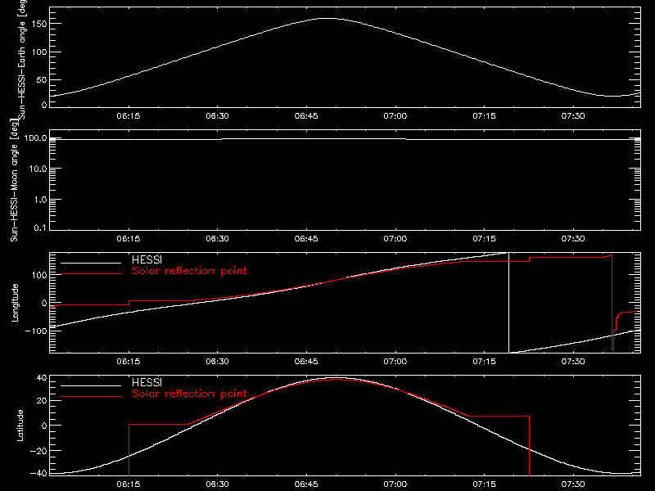Click the 'Sun-HESSI-Moon angle [deg]' axis label

(x=14, y=180)
